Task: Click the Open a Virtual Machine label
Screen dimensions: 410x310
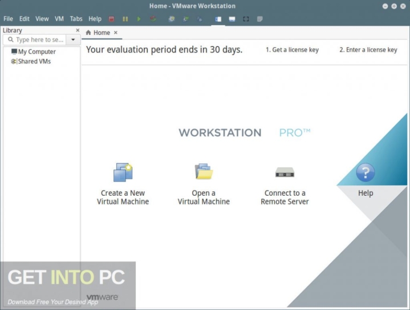Action: coord(204,197)
